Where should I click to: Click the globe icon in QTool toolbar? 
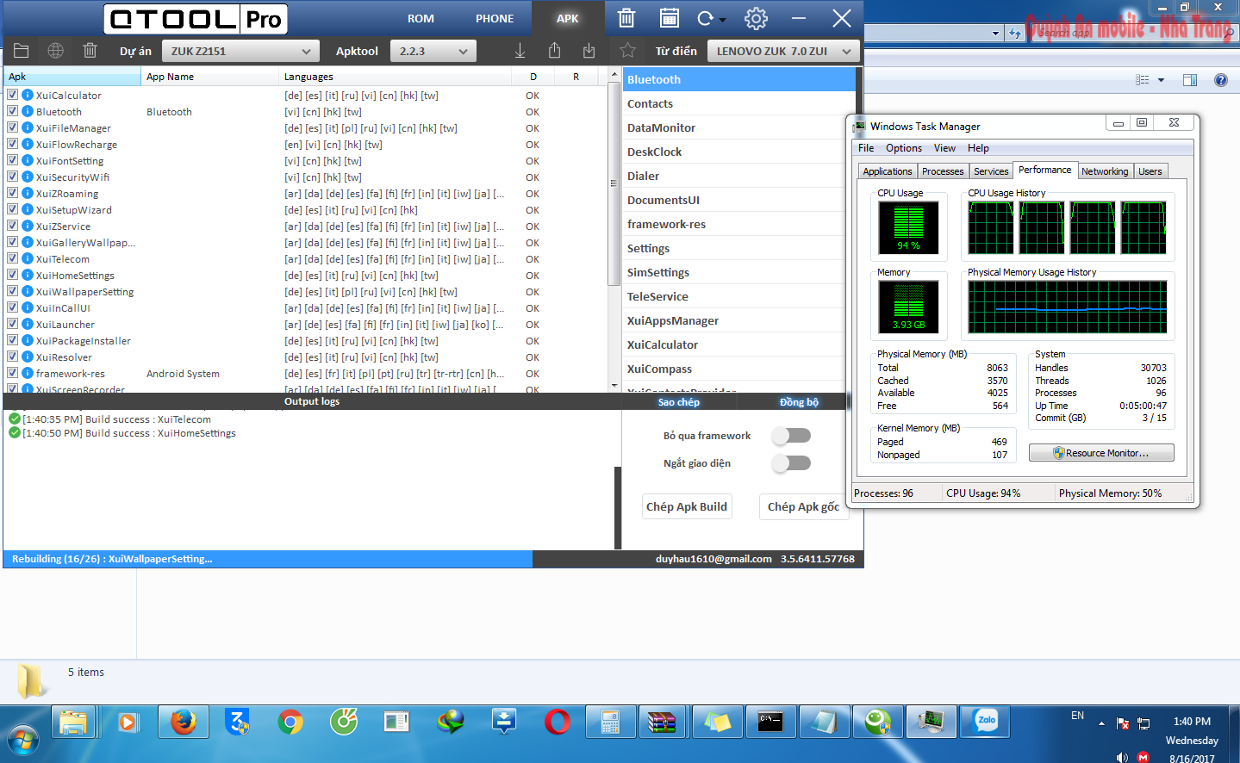click(56, 51)
